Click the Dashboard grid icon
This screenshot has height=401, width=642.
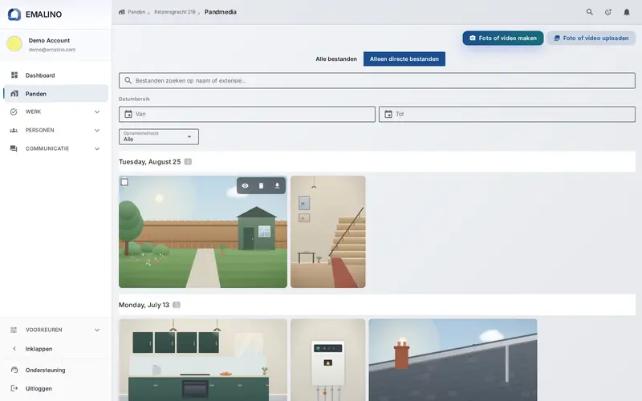point(14,75)
